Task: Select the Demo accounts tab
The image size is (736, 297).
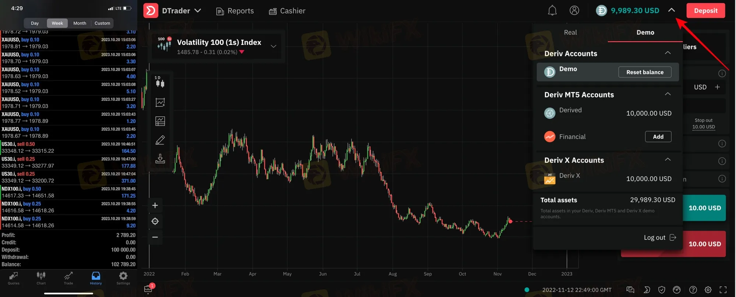Action: (645, 32)
